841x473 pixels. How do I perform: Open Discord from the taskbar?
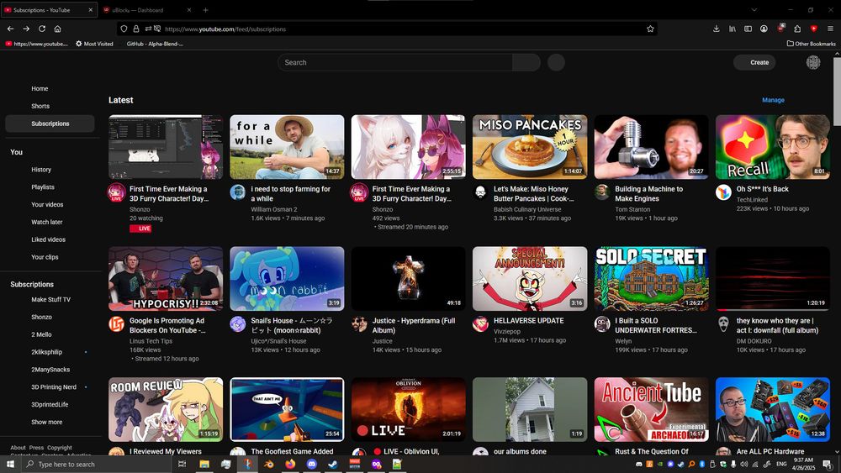[x=312, y=464]
